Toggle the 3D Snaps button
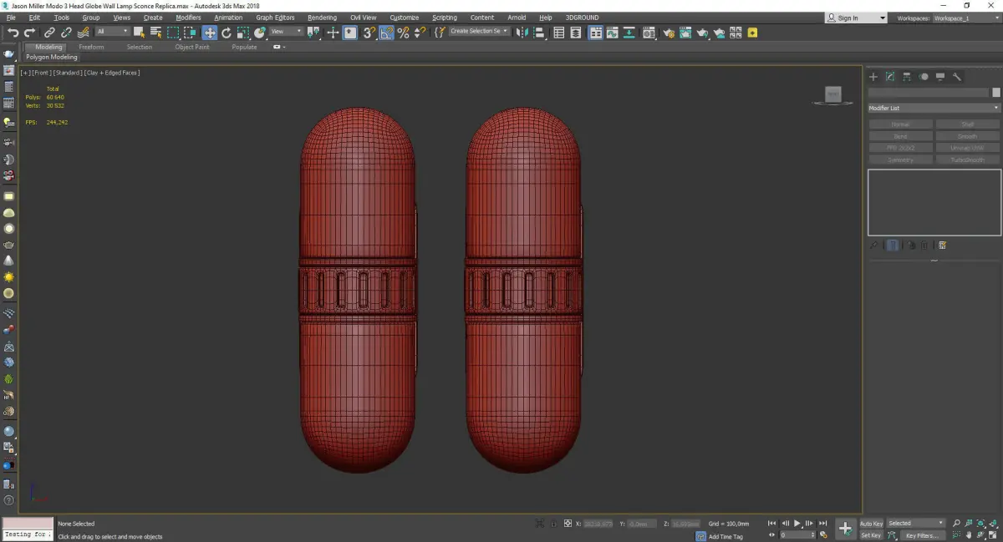The image size is (1003, 542). (x=368, y=33)
